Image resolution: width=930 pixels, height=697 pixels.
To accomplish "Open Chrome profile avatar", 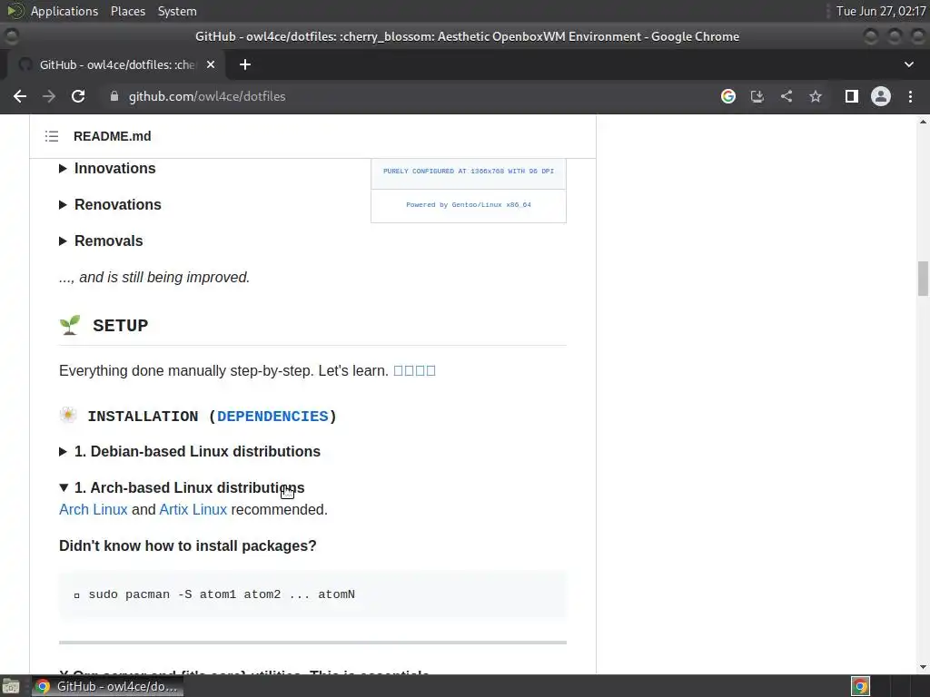I will (881, 96).
